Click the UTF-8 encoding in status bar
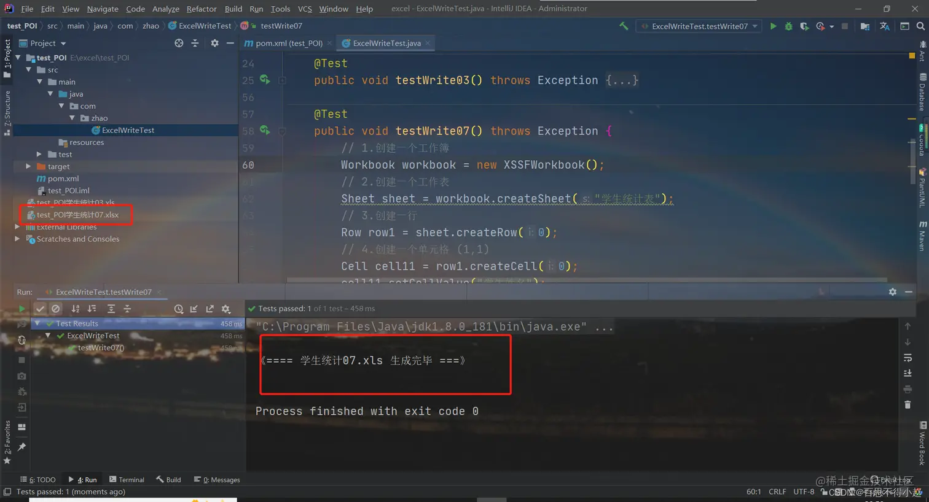The height and width of the screenshot is (502, 929). 804,492
